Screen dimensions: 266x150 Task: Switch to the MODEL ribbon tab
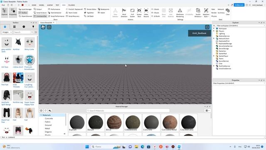[x=42, y=5]
